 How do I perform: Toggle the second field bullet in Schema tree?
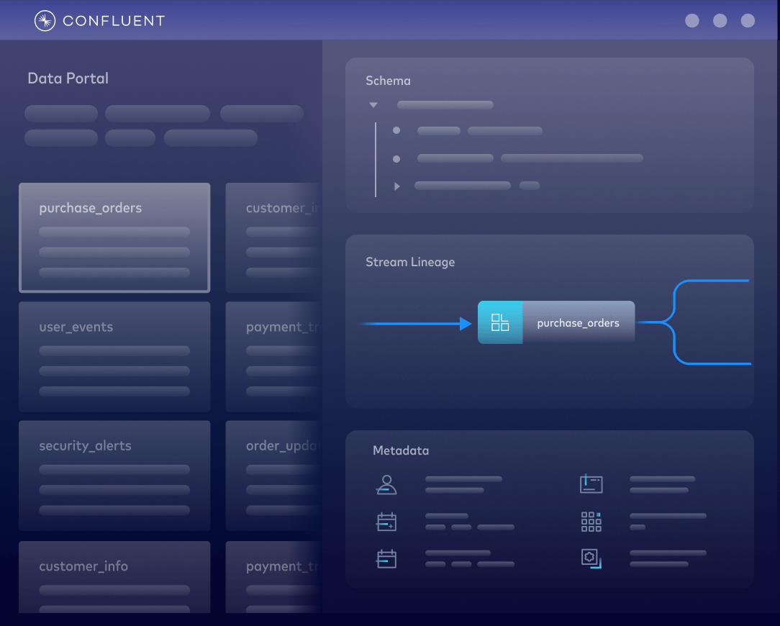395,158
